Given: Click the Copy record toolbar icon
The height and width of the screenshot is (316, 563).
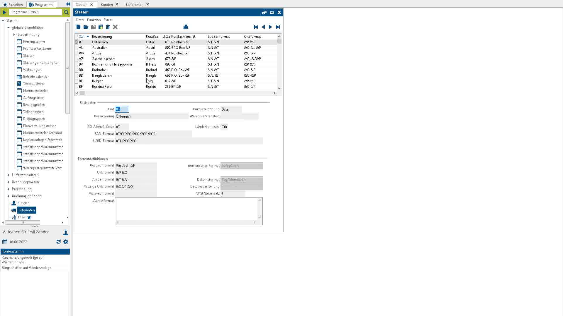Looking at the screenshot, I should [101, 27].
